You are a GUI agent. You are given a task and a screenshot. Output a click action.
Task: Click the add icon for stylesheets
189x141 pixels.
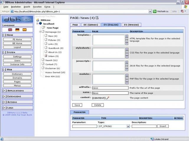point(127,49)
